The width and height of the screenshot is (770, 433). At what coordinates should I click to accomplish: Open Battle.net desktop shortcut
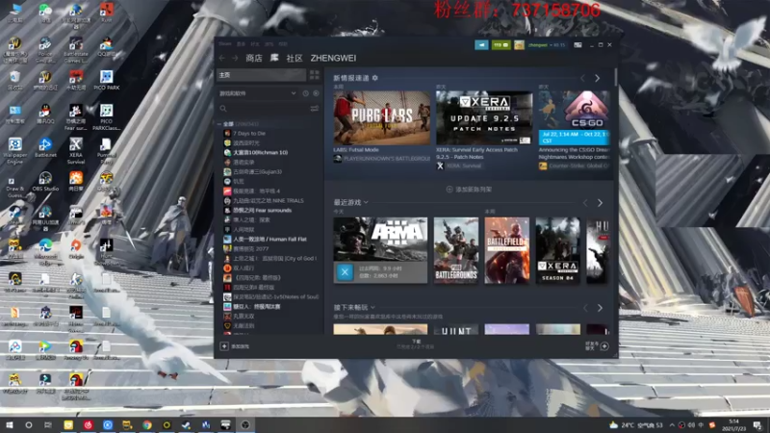tap(45, 147)
